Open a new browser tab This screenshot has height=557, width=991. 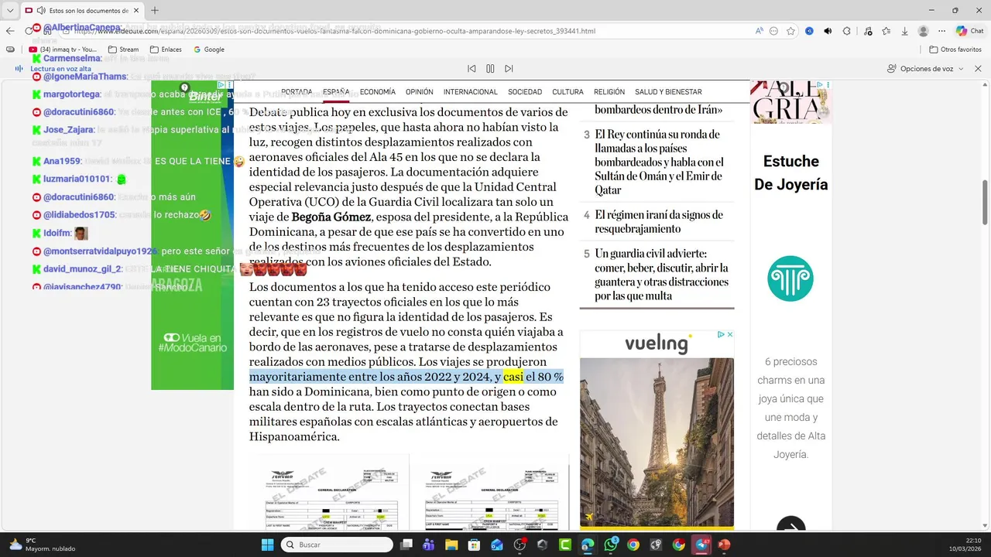[155, 10]
